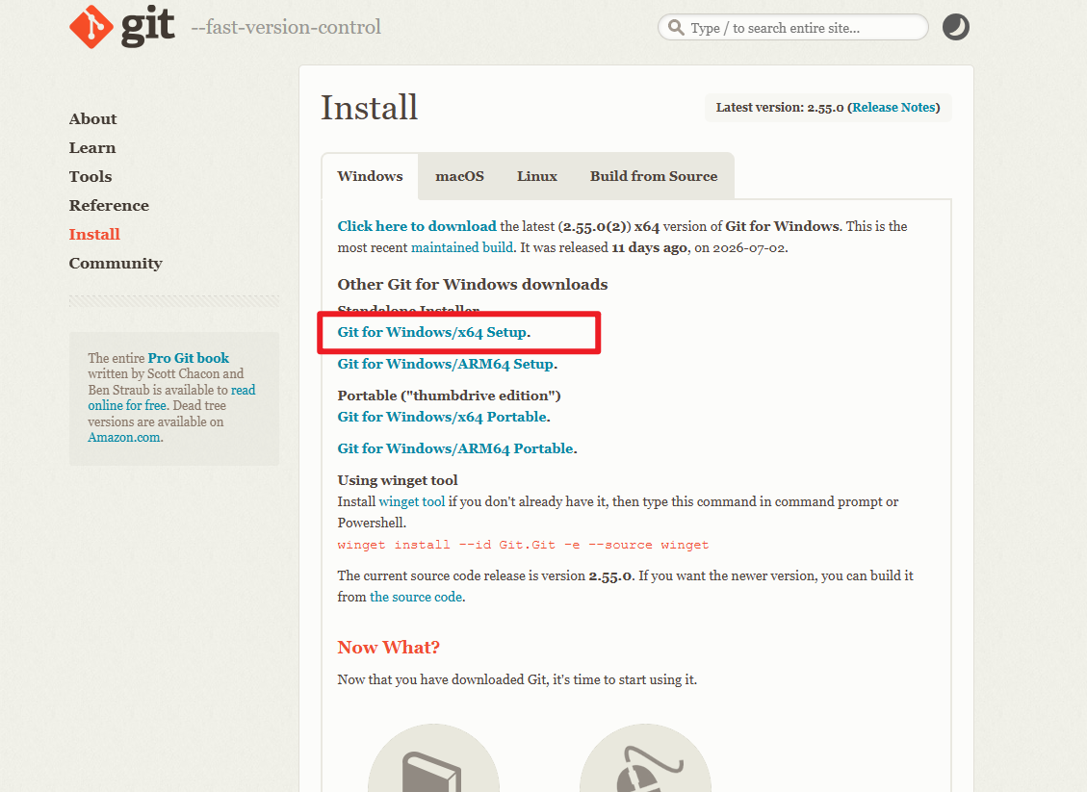Image resolution: width=1087 pixels, height=792 pixels.
Task: Click the 'read online for free' link
Action: point(171,397)
